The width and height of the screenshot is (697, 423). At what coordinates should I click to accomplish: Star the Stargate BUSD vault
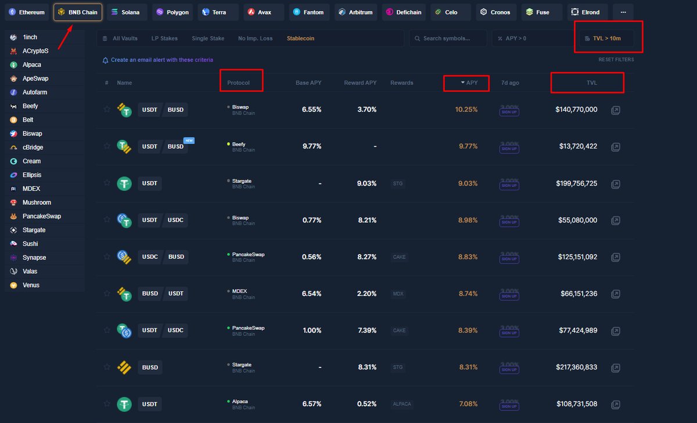pyautogui.click(x=107, y=367)
